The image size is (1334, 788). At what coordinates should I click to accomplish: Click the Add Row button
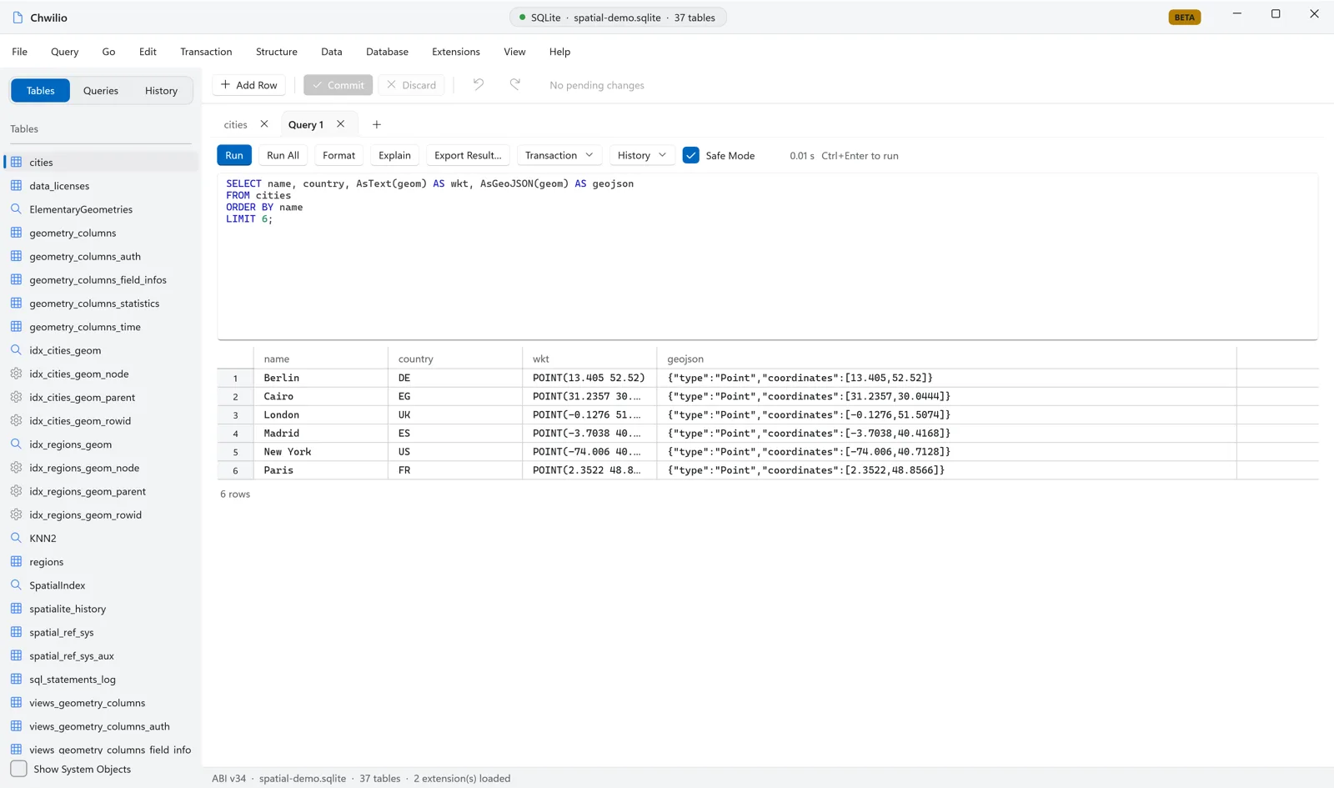(249, 85)
